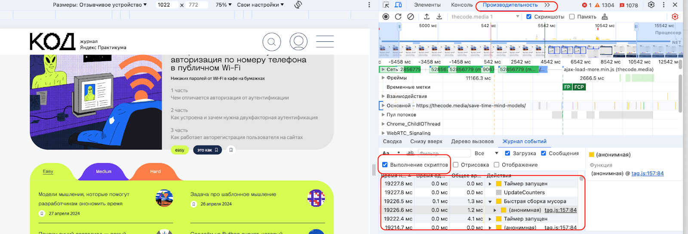Collapse Быстрая сборка мусора row
The width and height of the screenshot is (688, 234).
coord(490,201)
